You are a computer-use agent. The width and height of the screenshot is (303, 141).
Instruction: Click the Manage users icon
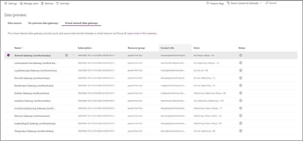(21, 4)
